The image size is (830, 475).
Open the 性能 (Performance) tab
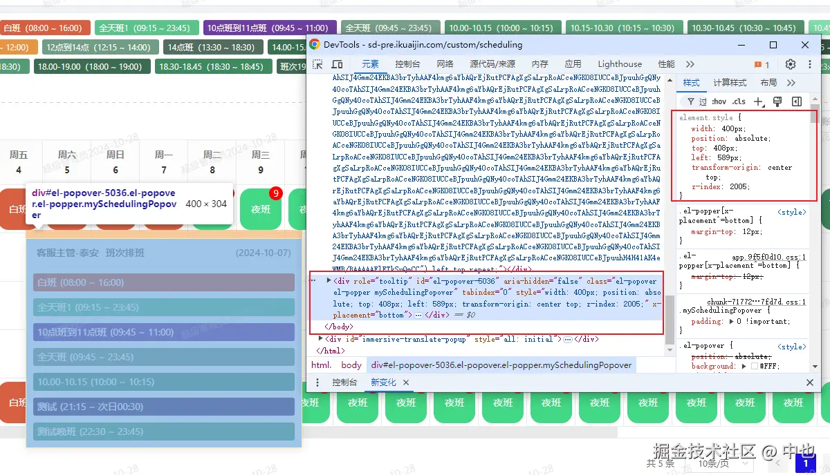666,64
